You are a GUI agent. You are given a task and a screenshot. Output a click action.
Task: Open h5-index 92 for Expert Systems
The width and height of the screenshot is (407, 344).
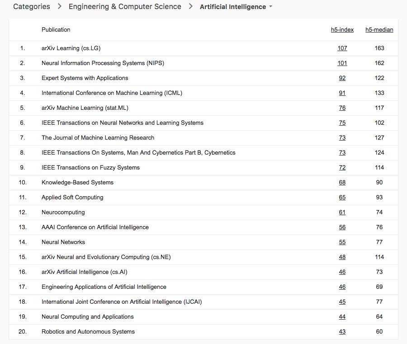tap(342, 78)
